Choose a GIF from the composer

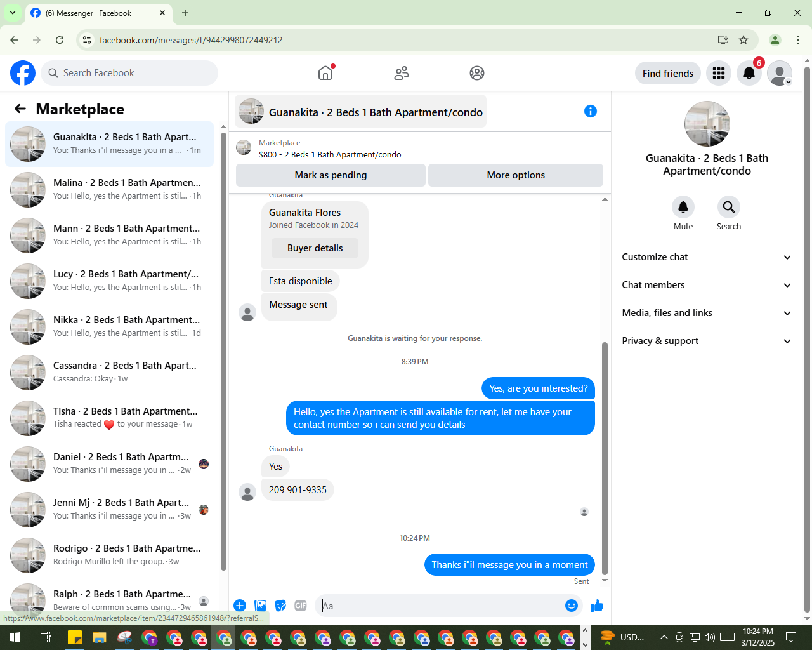(x=301, y=606)
